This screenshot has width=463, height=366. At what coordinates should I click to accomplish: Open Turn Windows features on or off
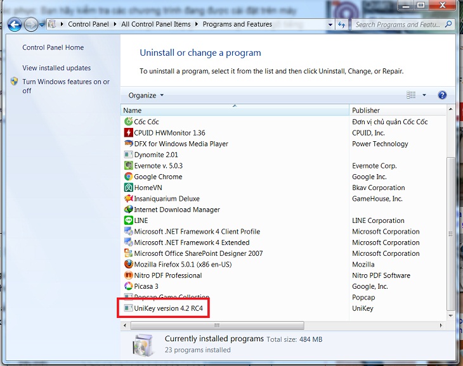pos(66,86)
